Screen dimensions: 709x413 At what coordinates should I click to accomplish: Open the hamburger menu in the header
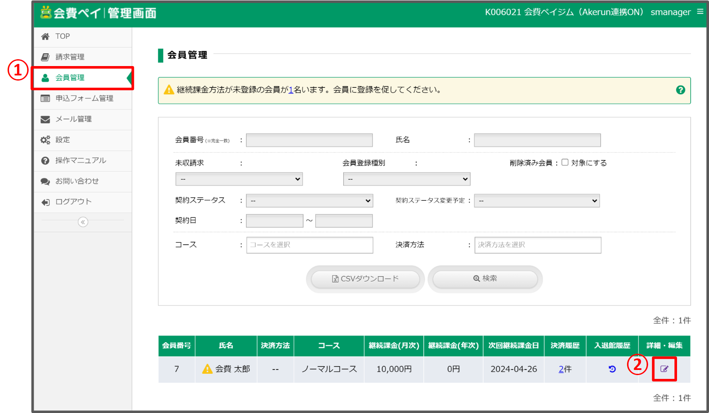700,12
